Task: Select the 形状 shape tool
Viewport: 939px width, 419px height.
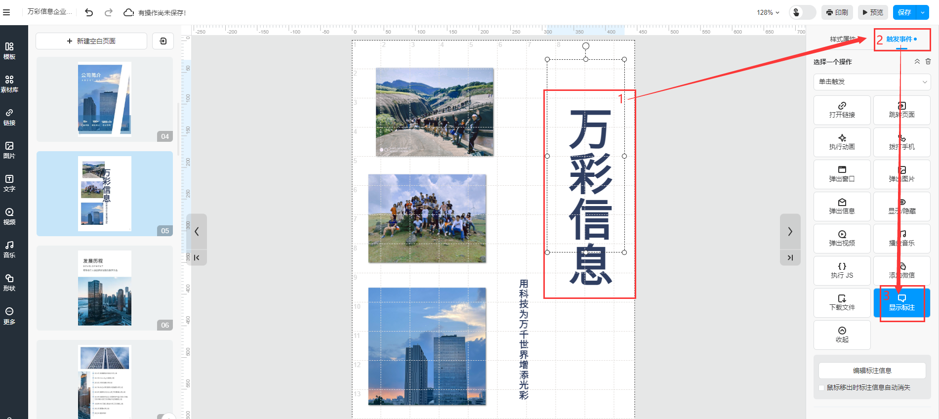Action: coord(9,282)
